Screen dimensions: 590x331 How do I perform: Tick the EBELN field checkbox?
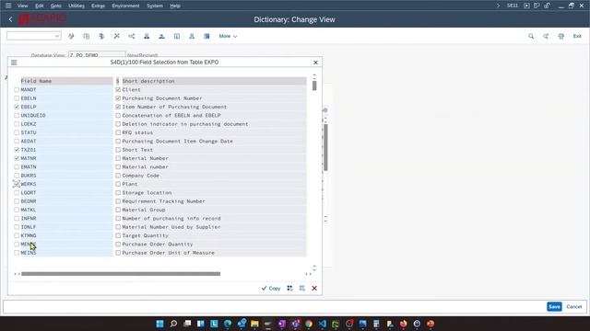17,98
